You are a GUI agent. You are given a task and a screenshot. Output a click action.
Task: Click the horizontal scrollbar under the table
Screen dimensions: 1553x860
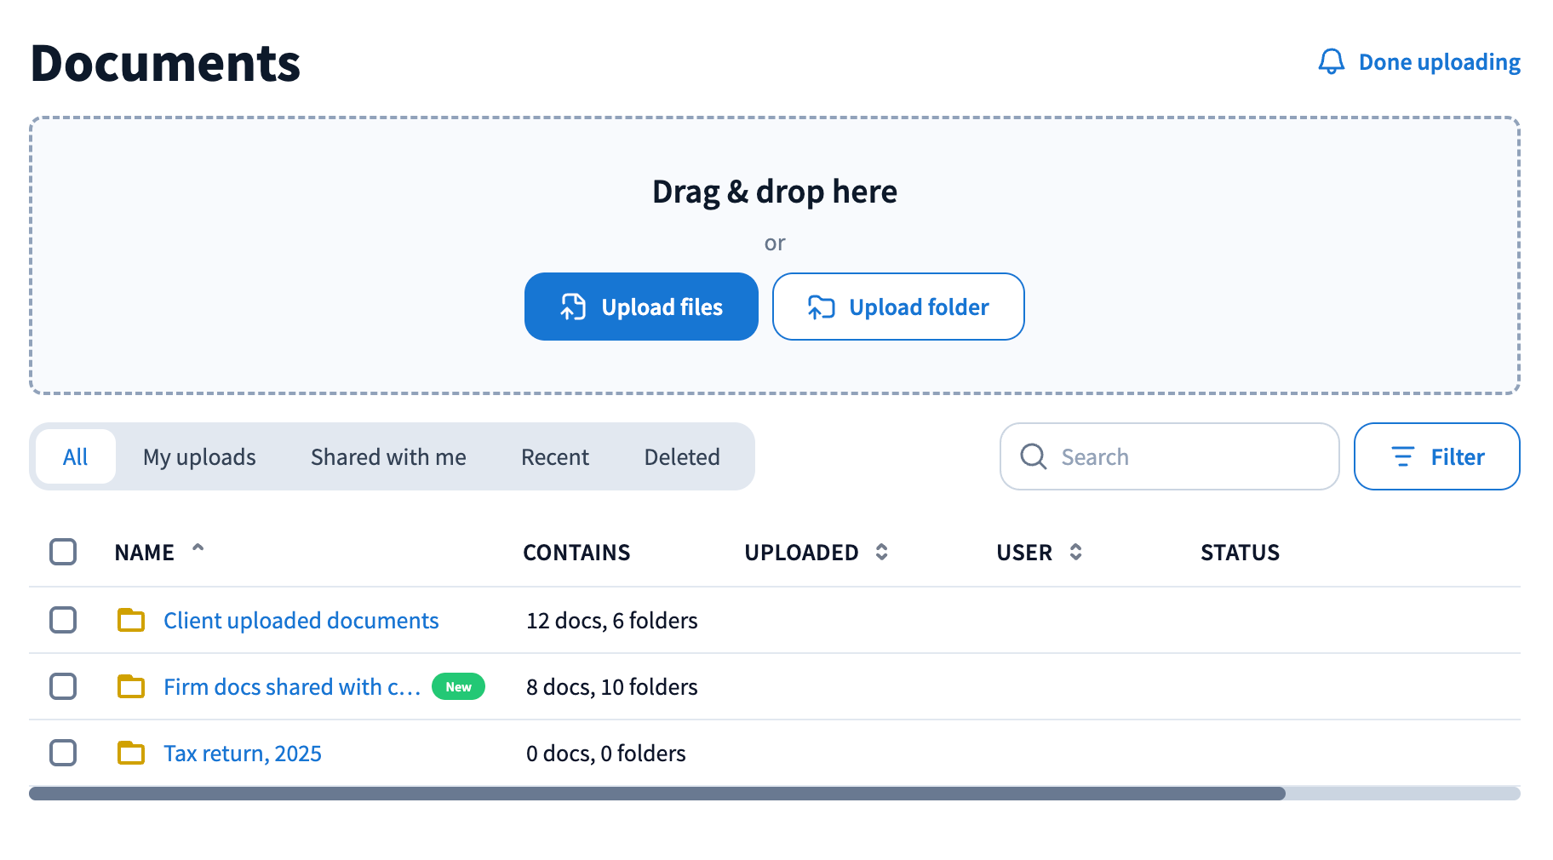[x=656, y=794]
